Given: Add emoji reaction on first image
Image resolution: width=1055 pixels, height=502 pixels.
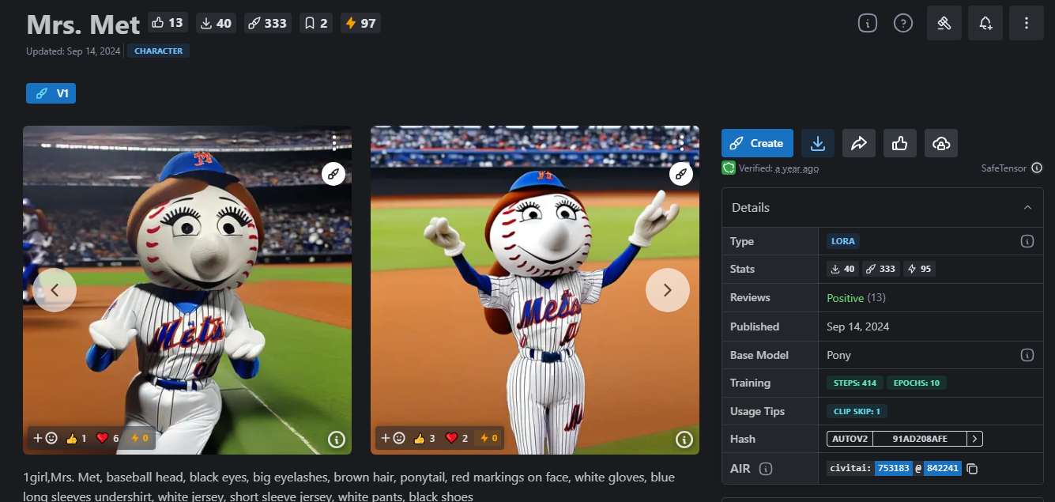Looking at the screenshot, I should click(45, 438).
